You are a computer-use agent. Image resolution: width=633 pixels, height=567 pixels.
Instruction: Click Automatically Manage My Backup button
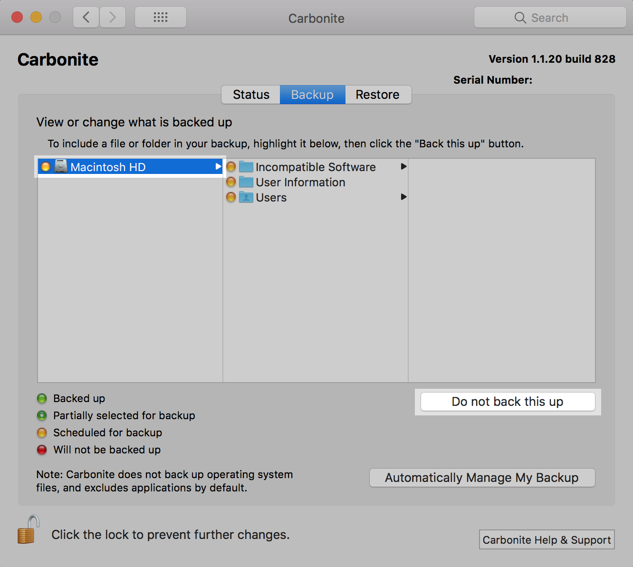(x=482, y=478)
